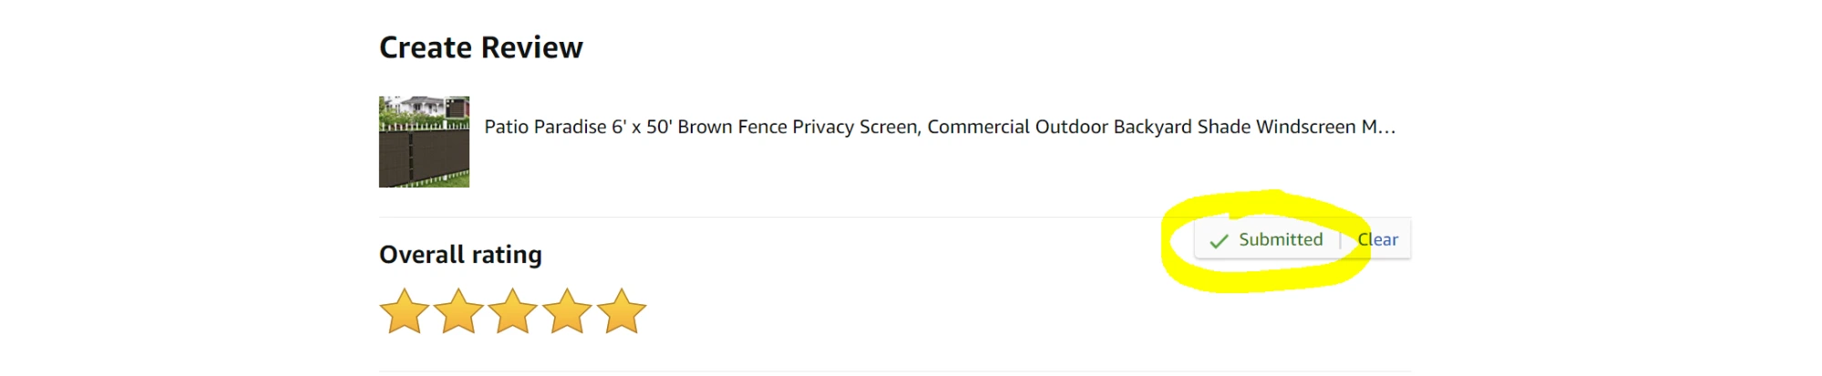Click the green Submitted checkmark icon
1822x376 pixels.
click(1219, 241)
